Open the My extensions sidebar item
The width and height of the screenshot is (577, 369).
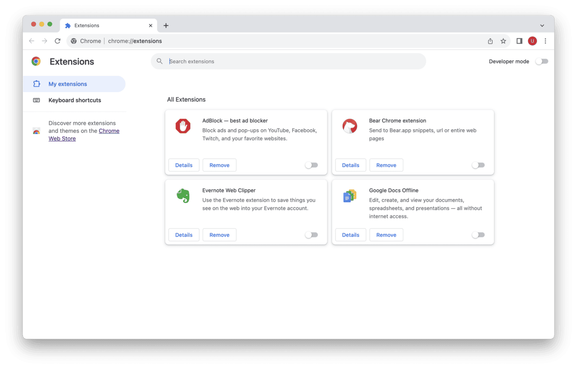(68, 84)
